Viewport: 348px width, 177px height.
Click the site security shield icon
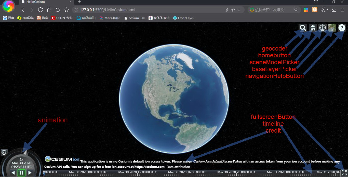pos(76,10)
